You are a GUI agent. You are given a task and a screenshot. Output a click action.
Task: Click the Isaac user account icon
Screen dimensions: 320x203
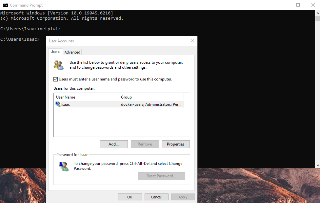pyautogui.click(x=58, y=104)
